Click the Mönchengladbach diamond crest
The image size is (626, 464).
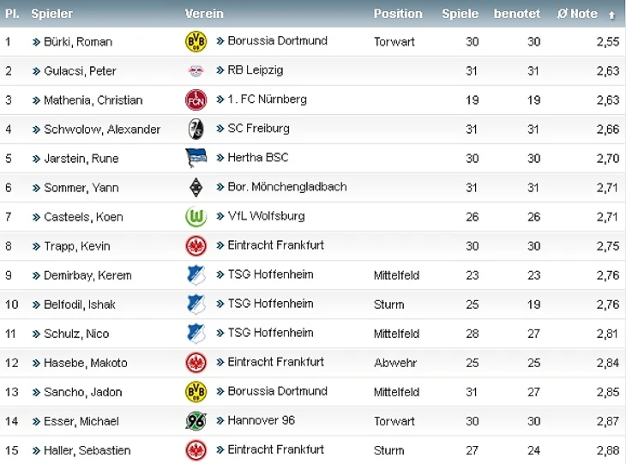pyautogui.click(x=196, y=187)
